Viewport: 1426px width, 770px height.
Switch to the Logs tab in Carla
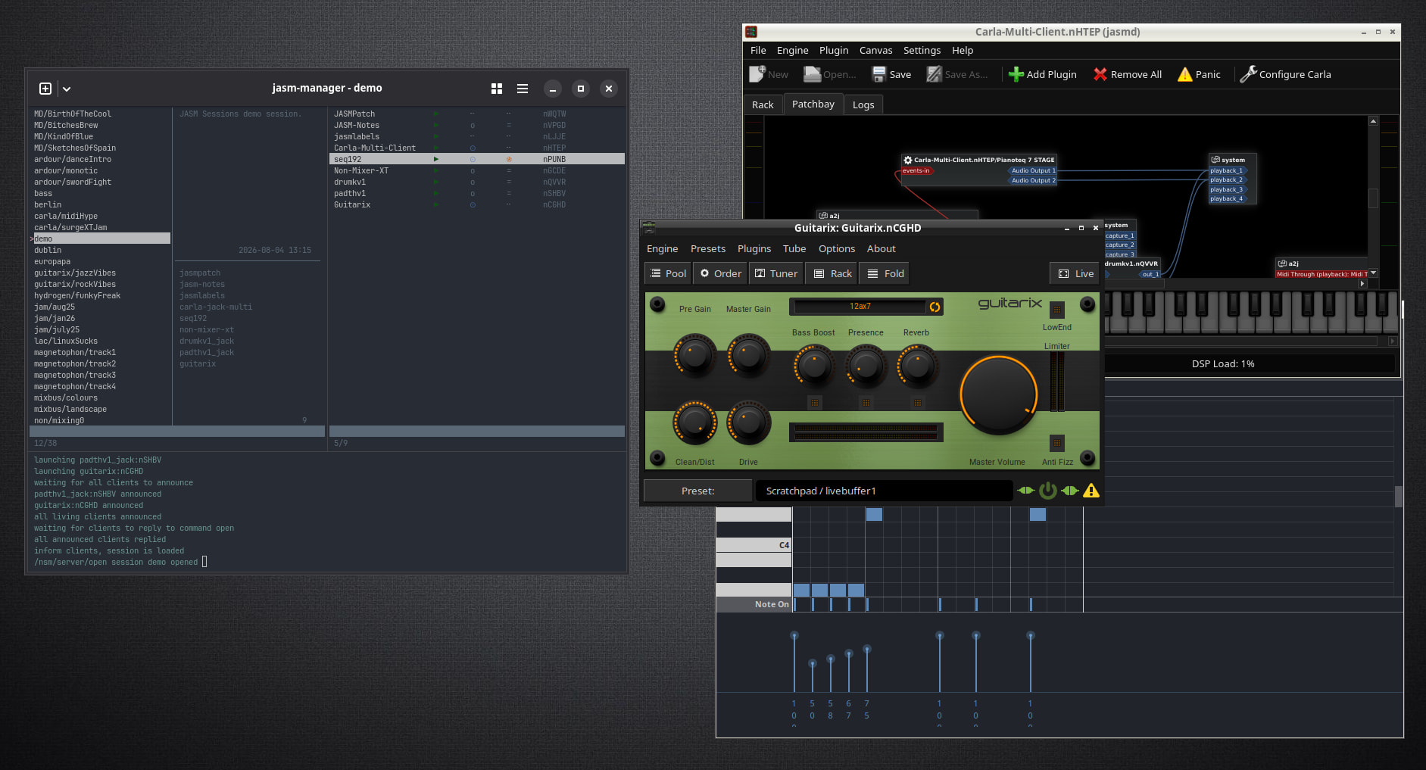pos(863,104)
